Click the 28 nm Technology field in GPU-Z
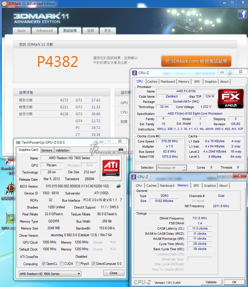Viewport: 248px width, 287px height. coord(52,172)
